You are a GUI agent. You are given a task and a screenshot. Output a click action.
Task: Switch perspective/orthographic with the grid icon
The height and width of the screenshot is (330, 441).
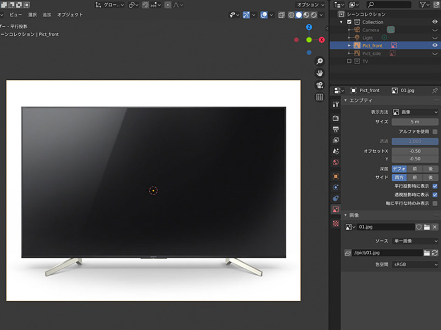pyautogui.click(x=319, y=97)
